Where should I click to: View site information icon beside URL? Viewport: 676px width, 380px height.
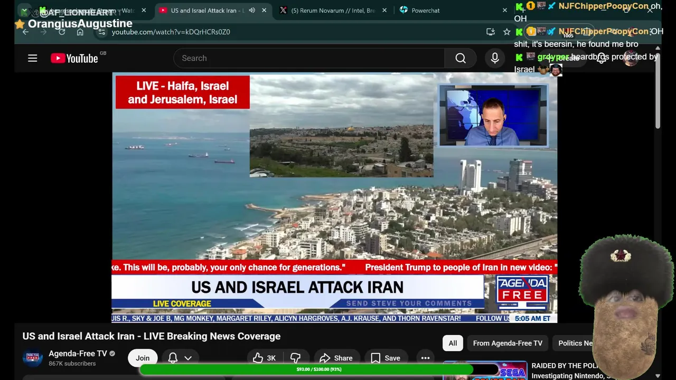pos(102,32)
